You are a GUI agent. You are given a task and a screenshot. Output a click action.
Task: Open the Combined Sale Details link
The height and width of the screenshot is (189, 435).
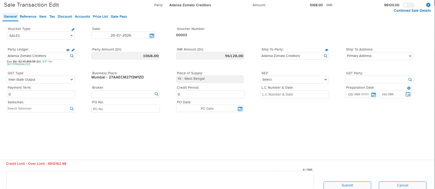(x=412, y=11)
